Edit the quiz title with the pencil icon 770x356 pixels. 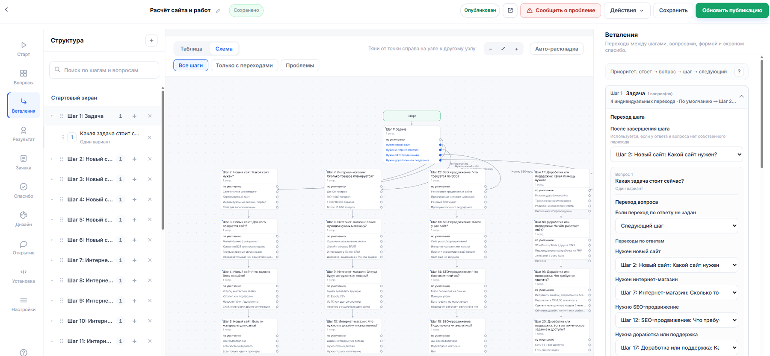tap(218, 11)
